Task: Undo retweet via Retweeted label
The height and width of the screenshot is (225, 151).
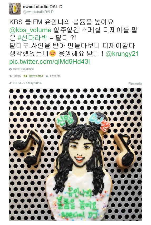Action: click(x=36, y=76)
